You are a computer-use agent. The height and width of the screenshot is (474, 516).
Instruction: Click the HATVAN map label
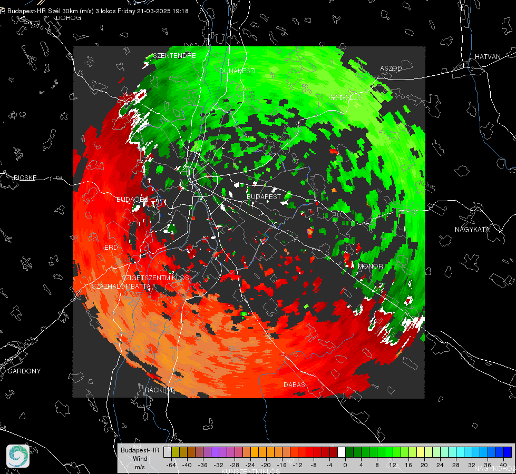tap(488, 56)
